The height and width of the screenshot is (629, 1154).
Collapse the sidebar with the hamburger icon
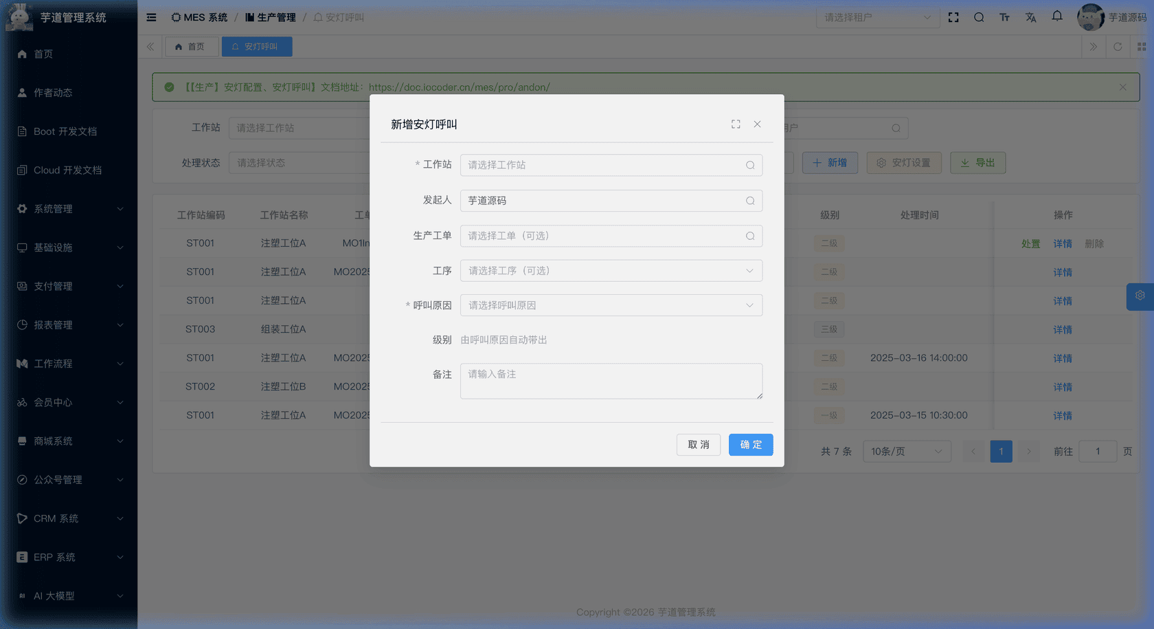pyautogui.click(x=151, y=17)
